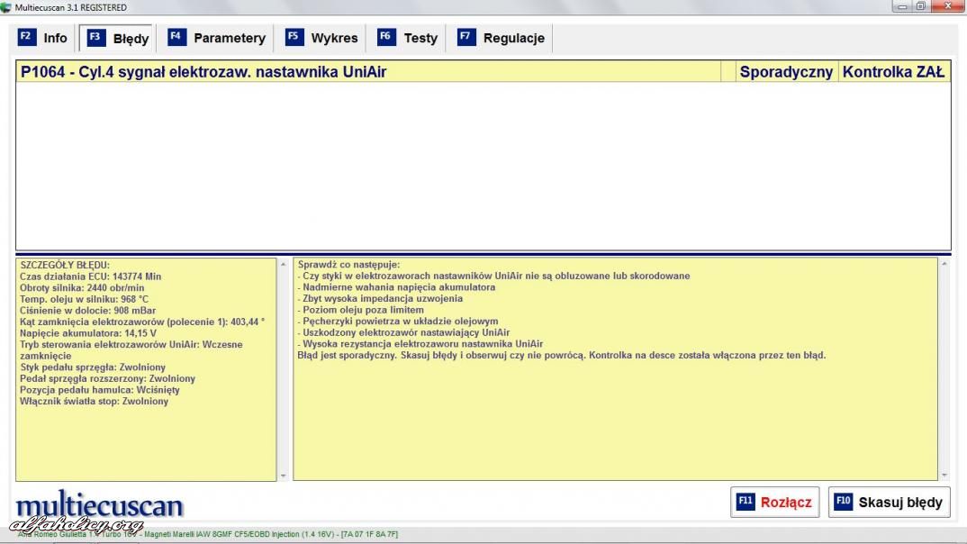Select the P1064 Cyl.4 error row
This screenshot has height=544, width=967.
483,71
